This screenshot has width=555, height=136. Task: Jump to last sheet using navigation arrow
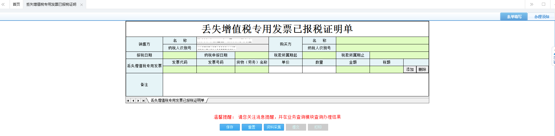(143, 101)
